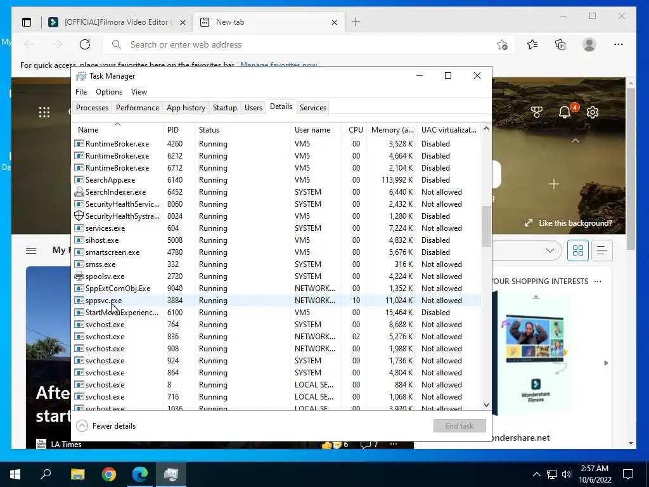The width and height of the screenshot is (649, 487).
Task: Open Edge Settings and more ellipsis
Action: point(619,44)
